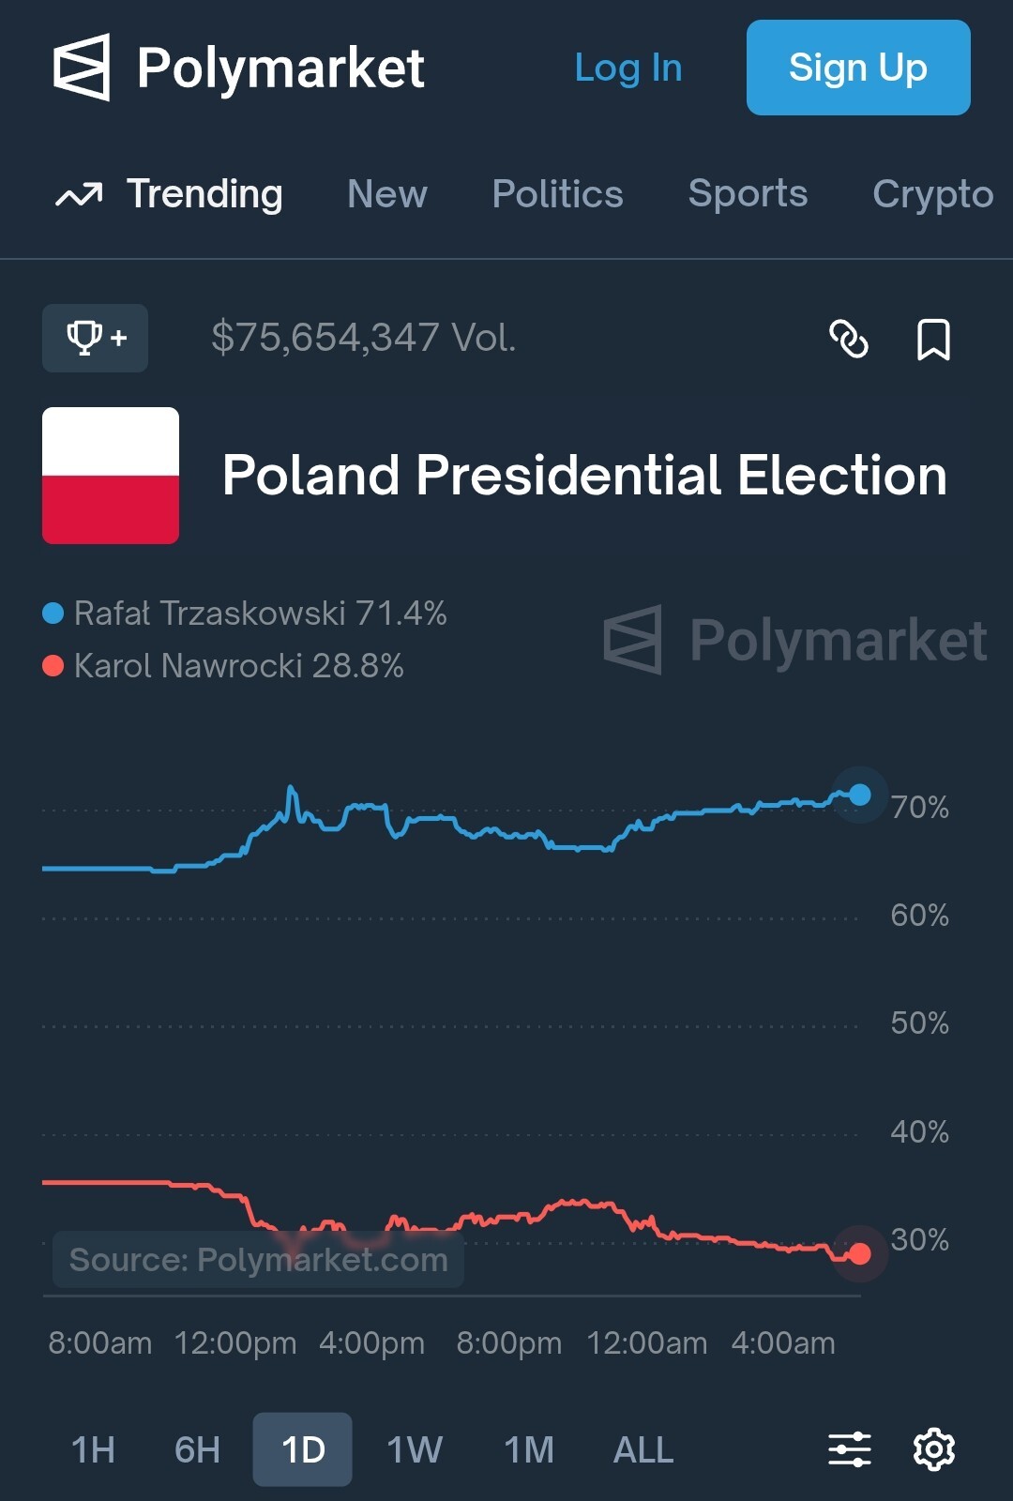Bookmark the Poland election market
This screenshot has width=1013, height=1501.
click(x=932, y=339)
